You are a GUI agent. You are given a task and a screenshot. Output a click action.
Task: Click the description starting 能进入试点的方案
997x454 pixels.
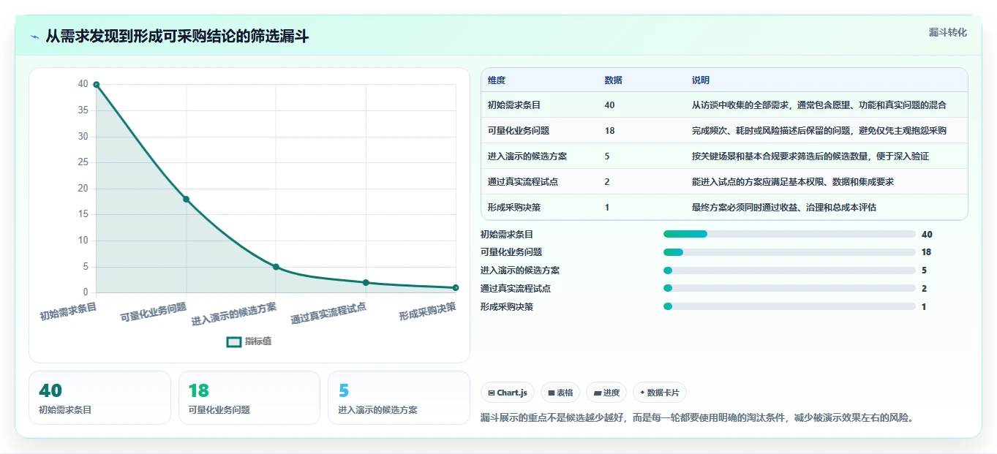point(793,182)
